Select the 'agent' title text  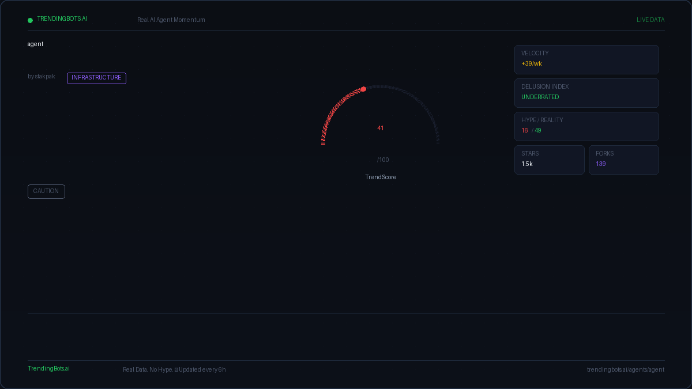pos(35,44)
